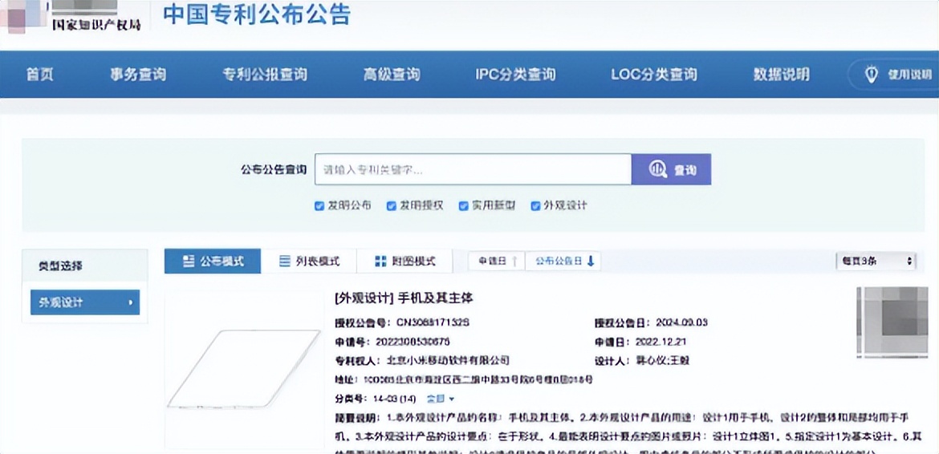Sort results by 申请日
The image size is (939, 454).
[x=497, y=261]
